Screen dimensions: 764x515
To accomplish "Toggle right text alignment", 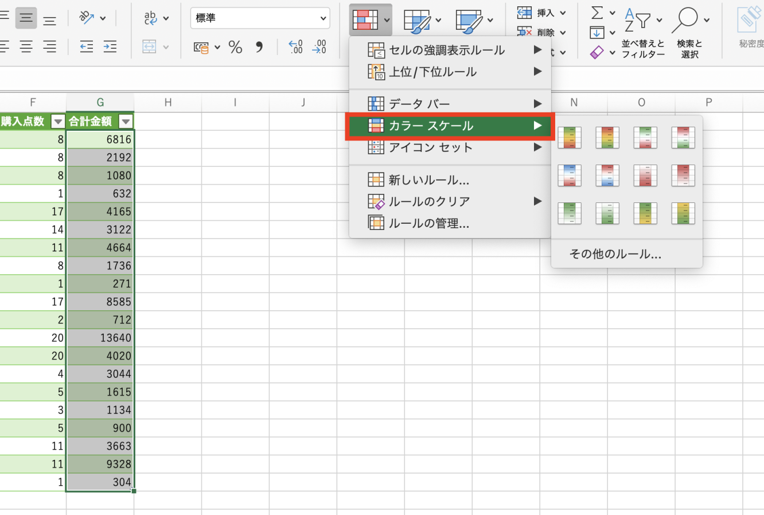I will pyautogui.click(x=50, y=47).
